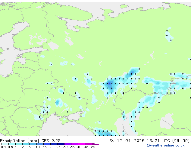Pick the 2–5 mm legend color swatch
This screenshot has width=191, height=148.
click(26, 144)
